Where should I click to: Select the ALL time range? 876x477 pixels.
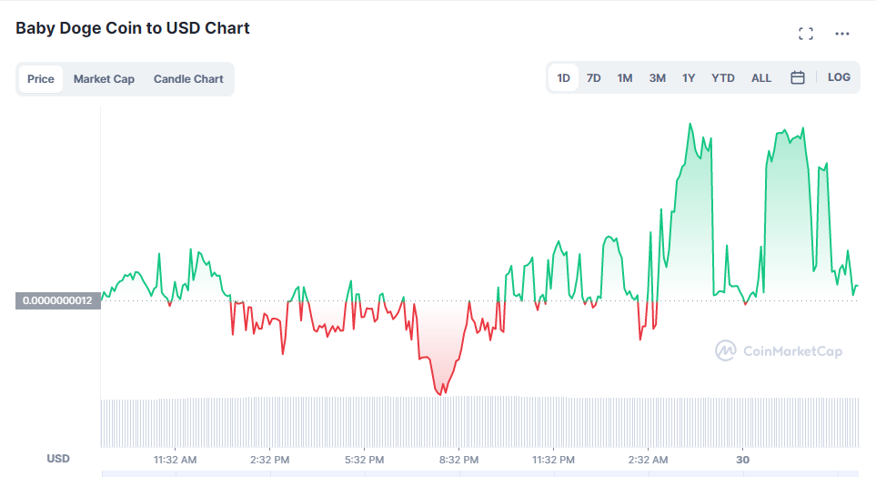[x=760, y=77]
